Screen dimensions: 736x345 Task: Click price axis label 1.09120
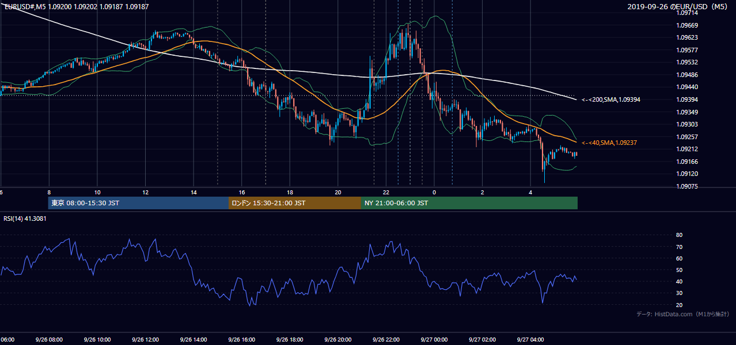point(687,174)
